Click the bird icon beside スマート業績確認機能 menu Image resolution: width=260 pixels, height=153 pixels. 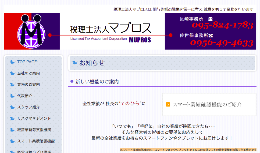12,141
